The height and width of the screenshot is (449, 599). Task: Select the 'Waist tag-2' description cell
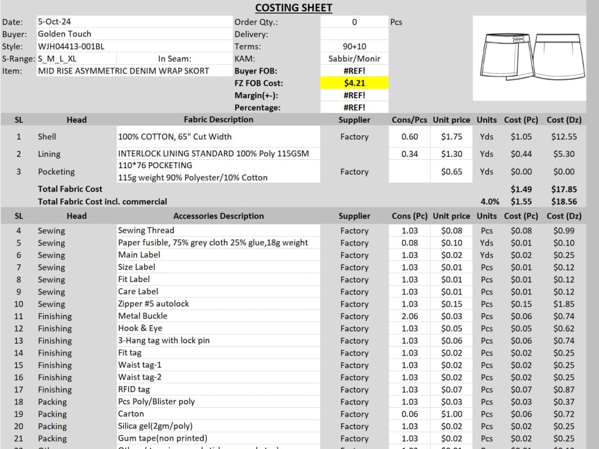218,377
